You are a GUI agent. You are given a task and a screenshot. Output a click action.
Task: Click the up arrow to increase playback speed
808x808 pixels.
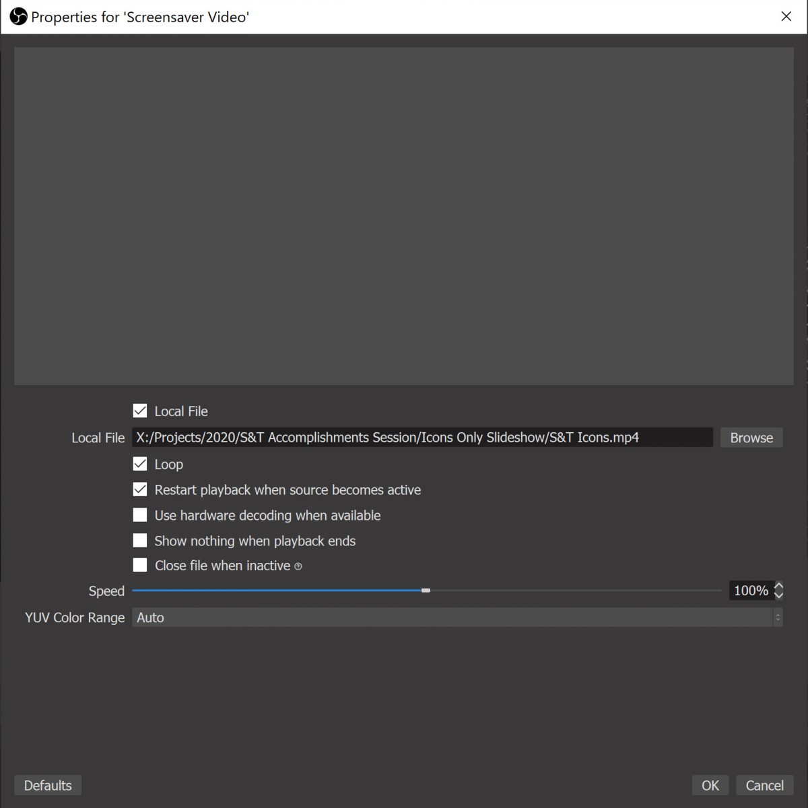coord(778,586)
